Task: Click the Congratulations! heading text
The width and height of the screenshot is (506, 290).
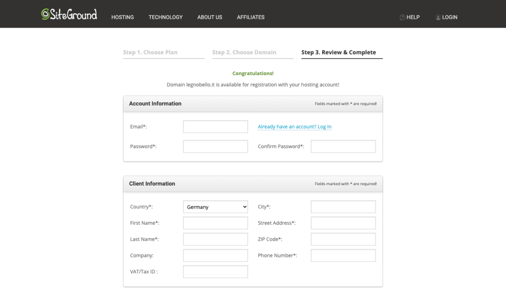Action: [253, 74]
